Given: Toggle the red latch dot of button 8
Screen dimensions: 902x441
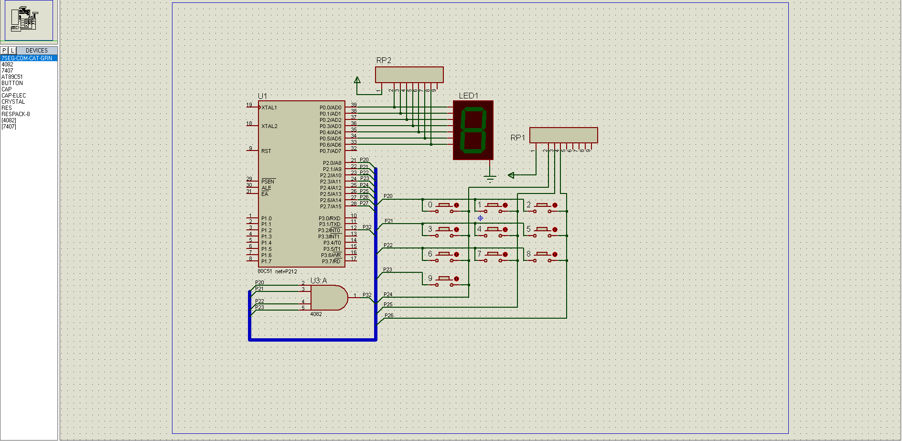Looking at the screenshot, I should pyautogui.click(x=555, y=254).
